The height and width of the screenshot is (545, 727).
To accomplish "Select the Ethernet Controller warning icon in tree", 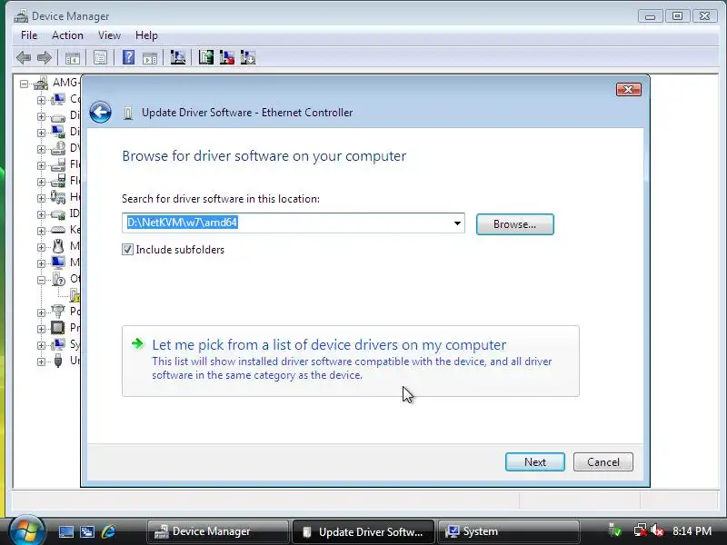I will click(75, 295).
